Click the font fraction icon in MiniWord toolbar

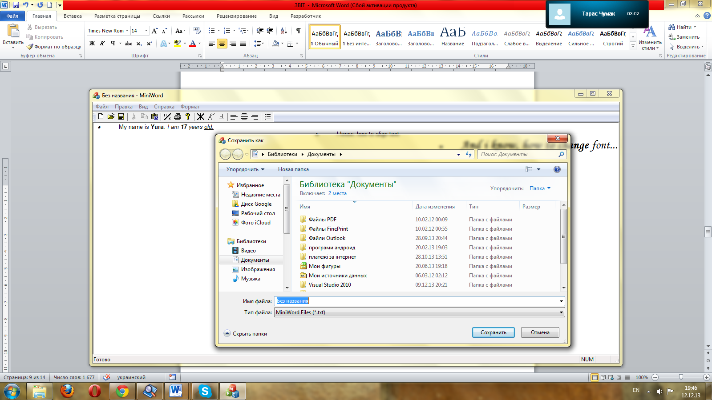[167, 116]
